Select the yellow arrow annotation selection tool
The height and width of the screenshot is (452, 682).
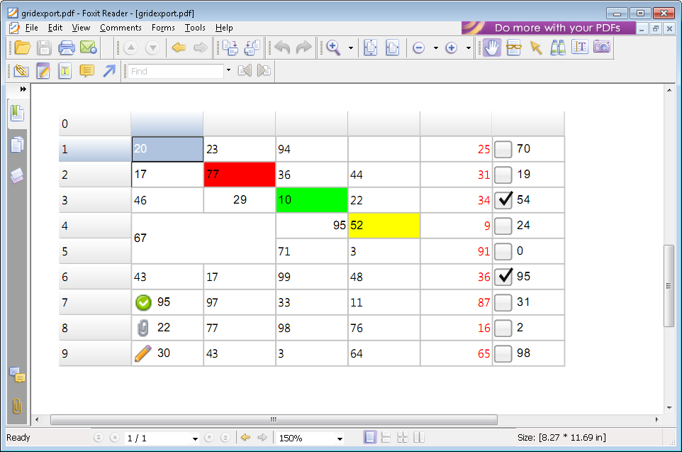tap(536, 48)
